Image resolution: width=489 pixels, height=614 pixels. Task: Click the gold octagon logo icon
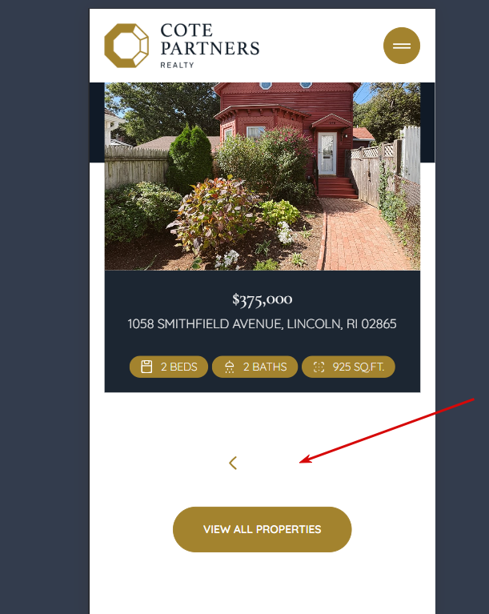[x=126, y=46]
